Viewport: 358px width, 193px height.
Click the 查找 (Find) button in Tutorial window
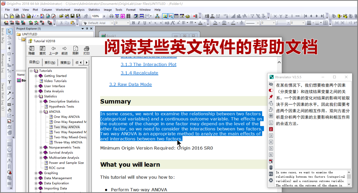point(42,50)
